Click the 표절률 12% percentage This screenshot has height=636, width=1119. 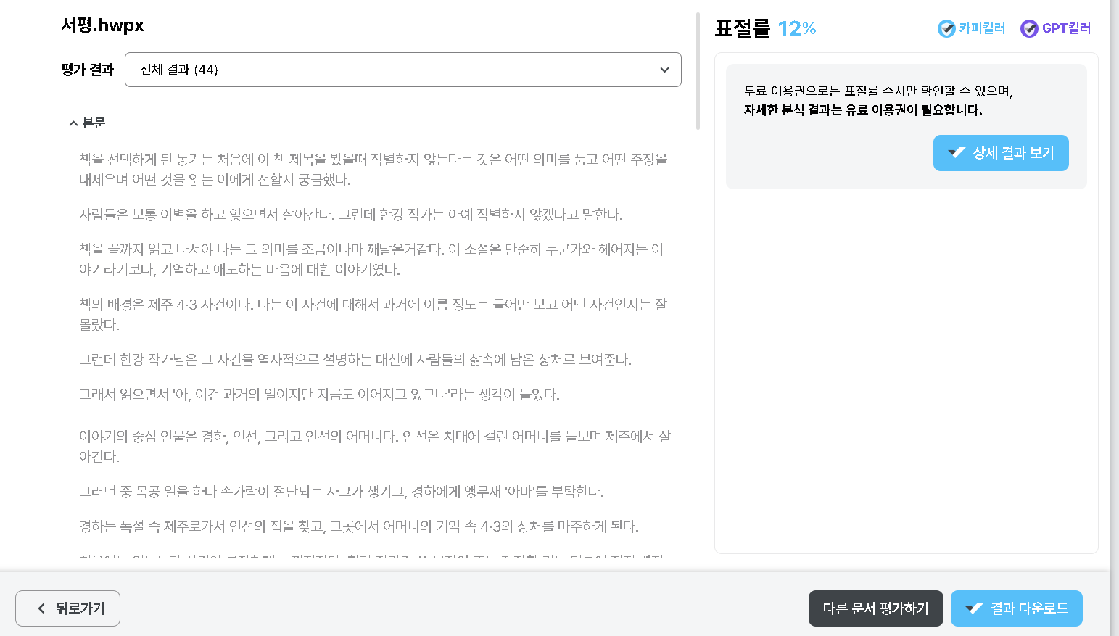(796, 28)
